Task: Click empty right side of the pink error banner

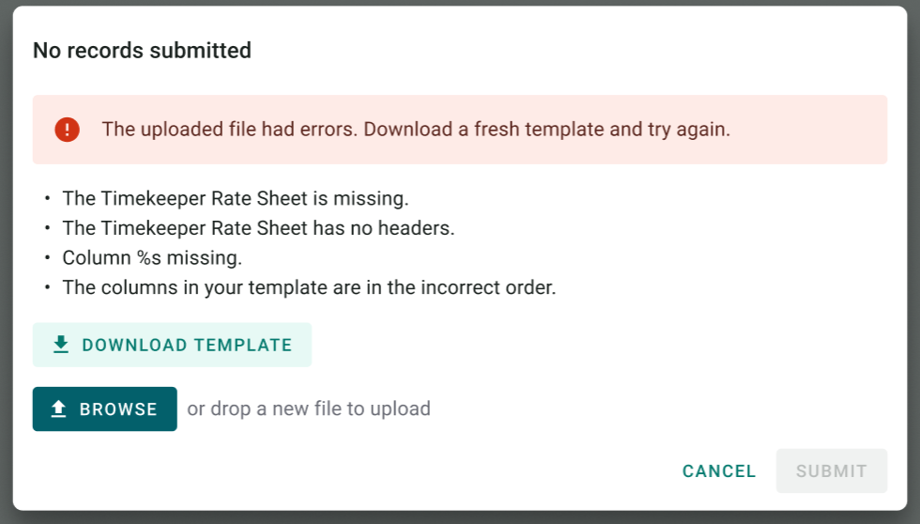Action: pyautogui.click(x=809, y=130)
